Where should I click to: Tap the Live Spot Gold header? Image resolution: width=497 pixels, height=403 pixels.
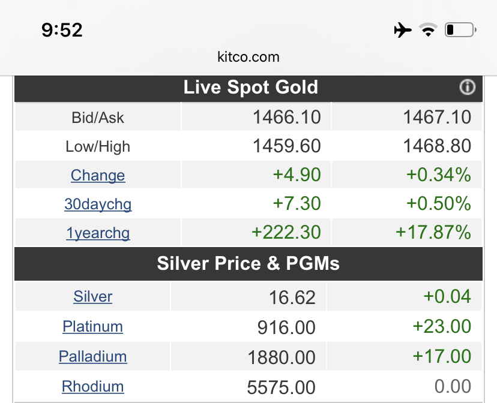click(x=250, y=88)
